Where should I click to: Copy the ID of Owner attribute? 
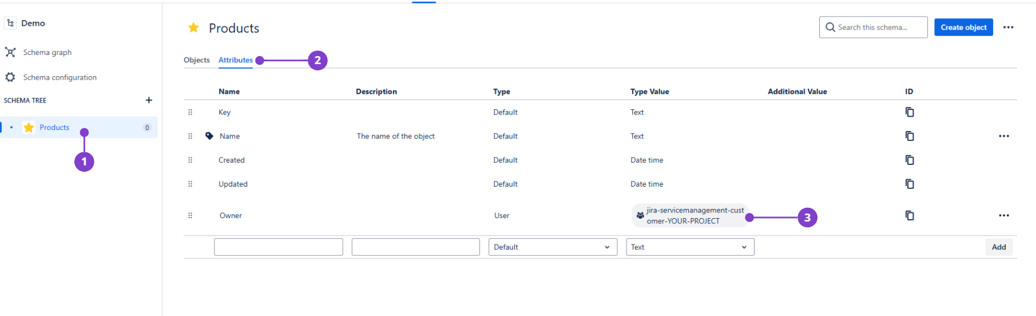pyautogui.click(x=910, y=215)
